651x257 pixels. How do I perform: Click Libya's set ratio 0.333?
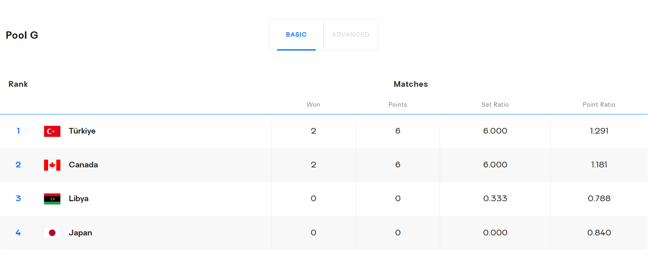pyautogui.click(x=495, y=199)
